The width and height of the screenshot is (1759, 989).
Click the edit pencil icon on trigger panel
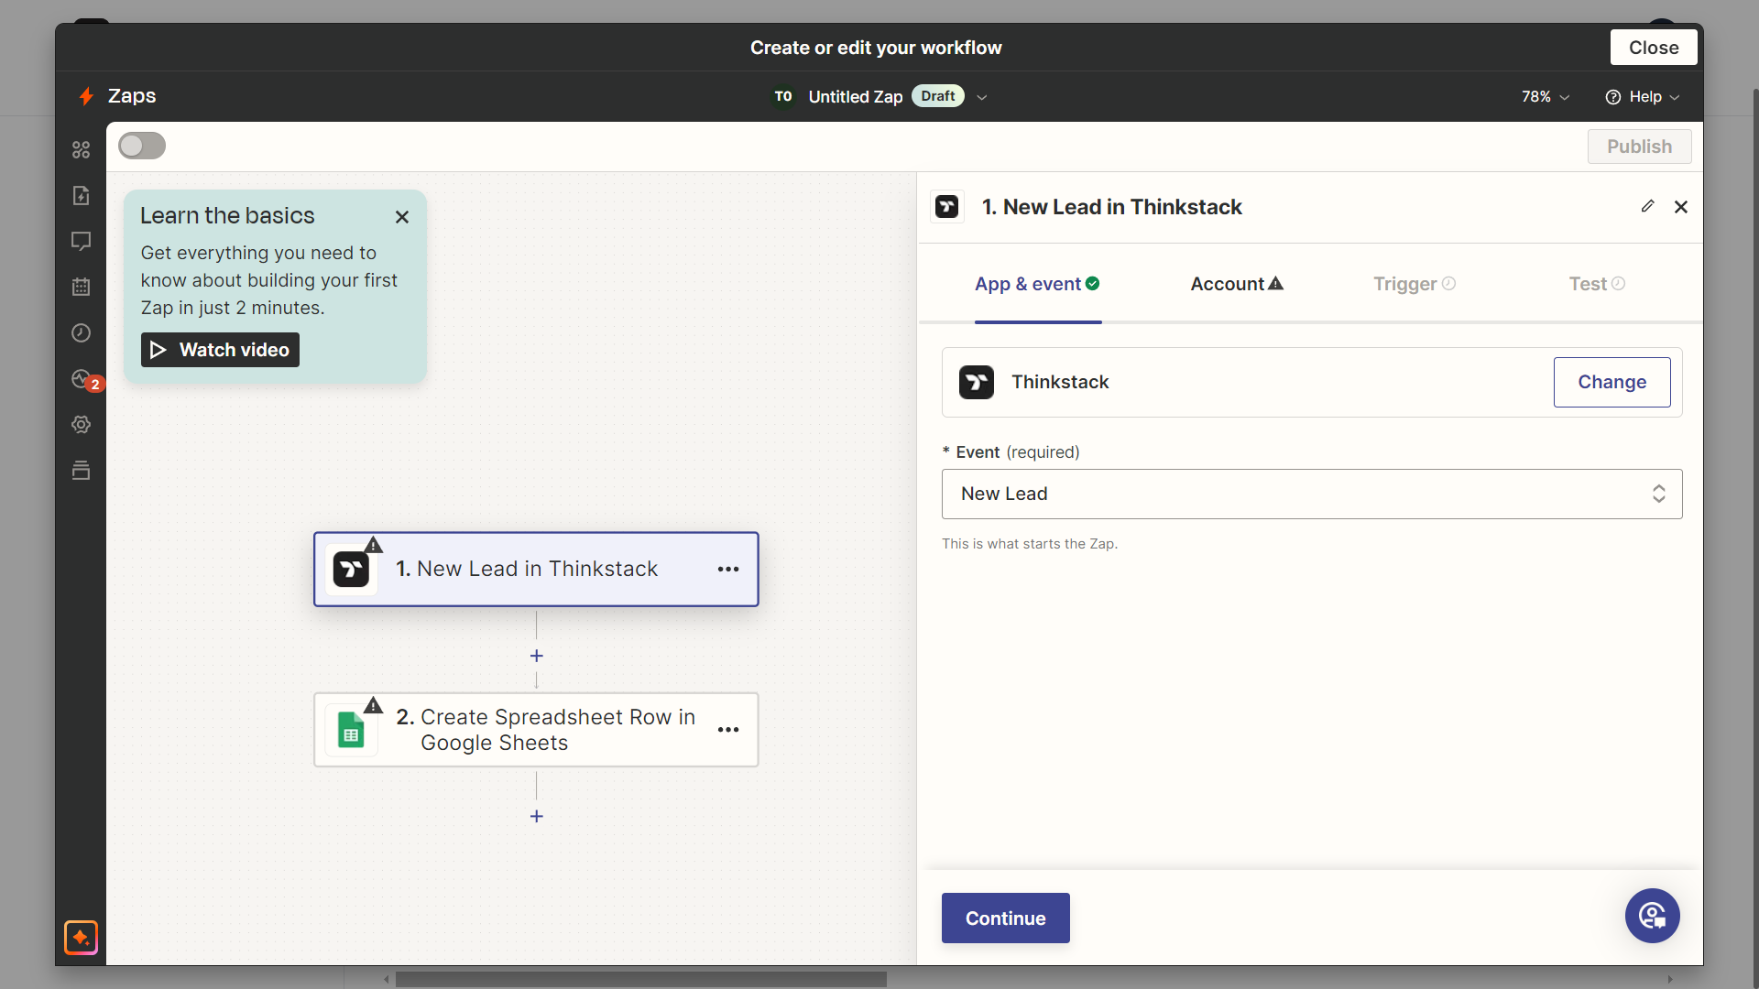[1648, 206]
